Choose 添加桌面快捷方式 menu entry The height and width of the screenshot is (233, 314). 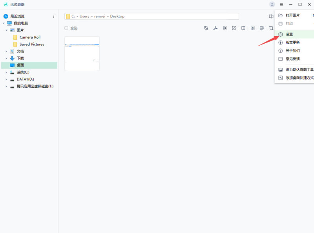click(294, 78)
